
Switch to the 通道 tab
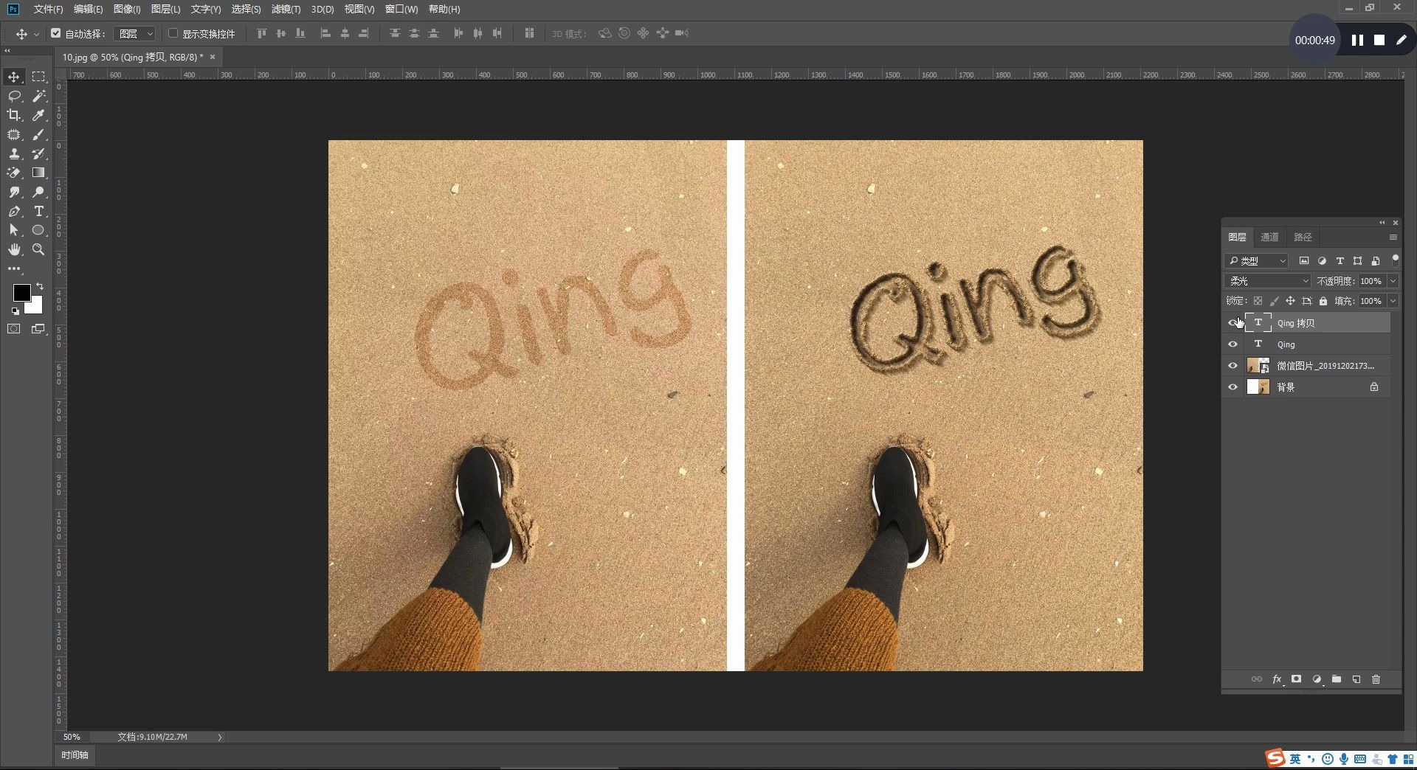point(1269,237)
